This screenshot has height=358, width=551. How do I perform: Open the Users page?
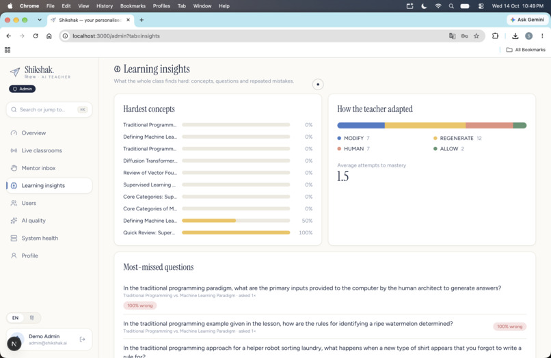(x=49, y=203)
